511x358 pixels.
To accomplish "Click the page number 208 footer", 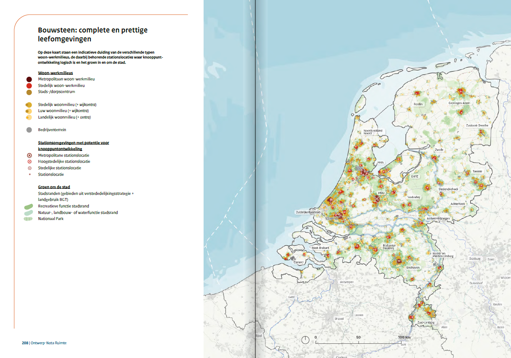I will tap(25, 343).
